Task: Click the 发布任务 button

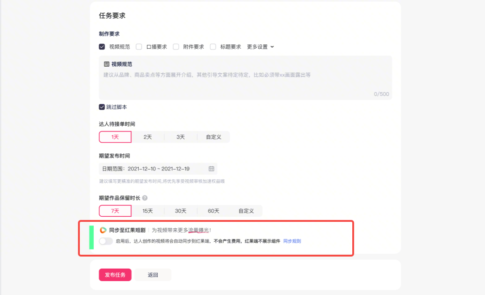Action: coord(115,275)
